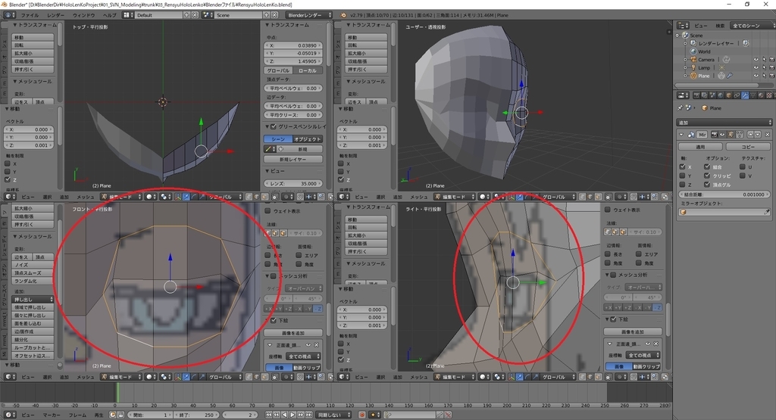776x420 pixels.
Task: Add a new screen layout next to Default
Action: pos(186,15)
